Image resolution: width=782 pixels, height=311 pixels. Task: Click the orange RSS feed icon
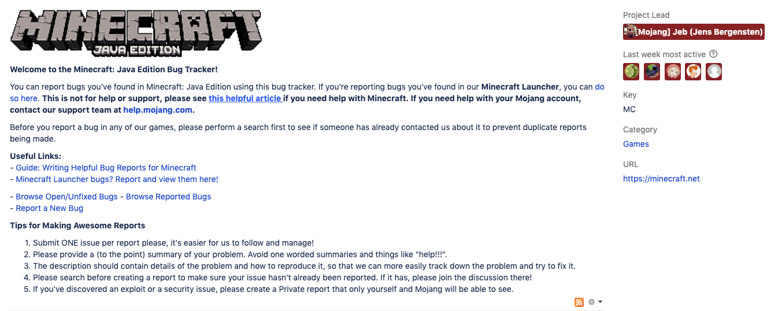(579, 302)
